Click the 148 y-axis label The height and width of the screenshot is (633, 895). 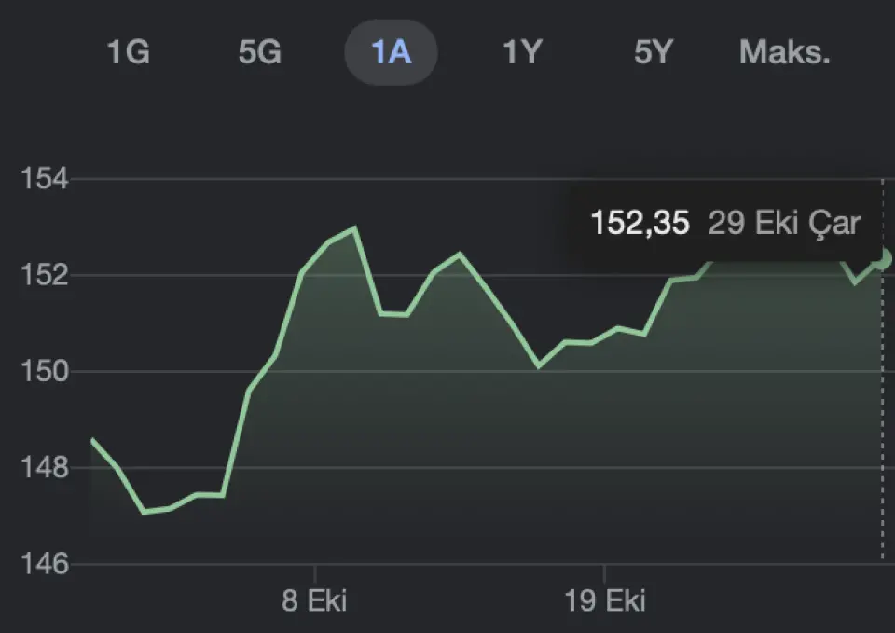tap(43, 468)
